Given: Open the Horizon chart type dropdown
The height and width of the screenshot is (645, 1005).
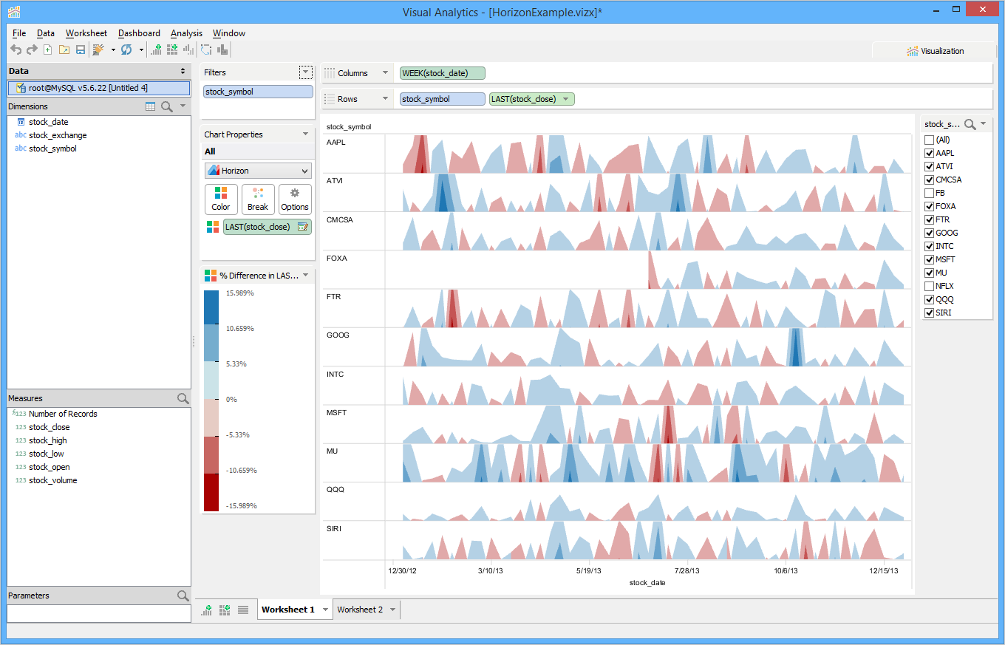Looking at the screenshot, I should [258, 171].
